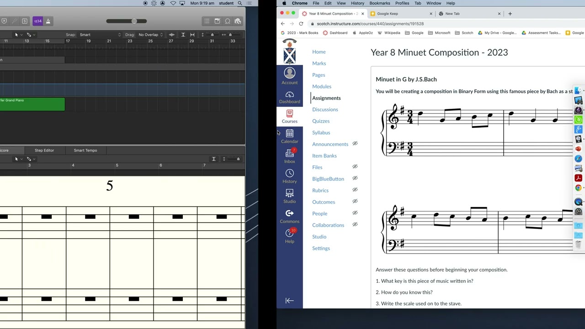Open Canvas Calendar in global navigation
Viewport: 585px width, 329px height.
(289, 137)
